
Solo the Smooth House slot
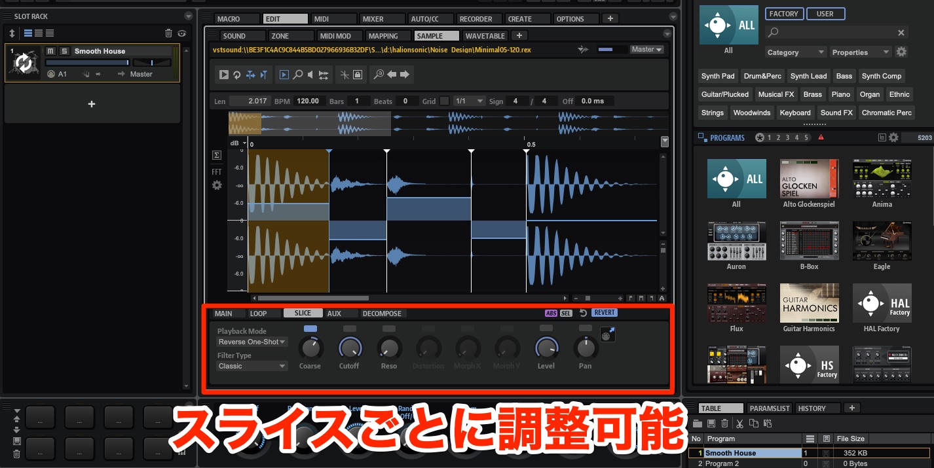tap(64, 51)
